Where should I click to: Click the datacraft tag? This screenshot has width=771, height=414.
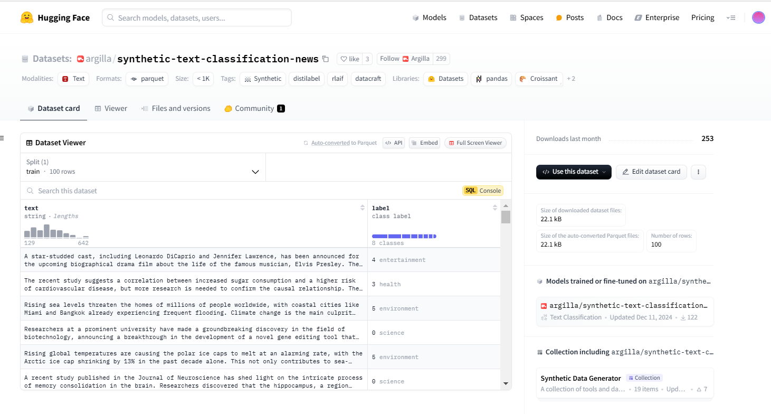(x=369, y=79)
